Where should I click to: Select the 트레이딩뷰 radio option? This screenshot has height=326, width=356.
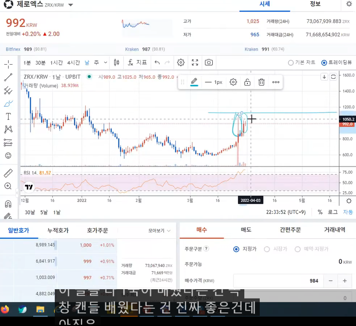tap(336, 62)
